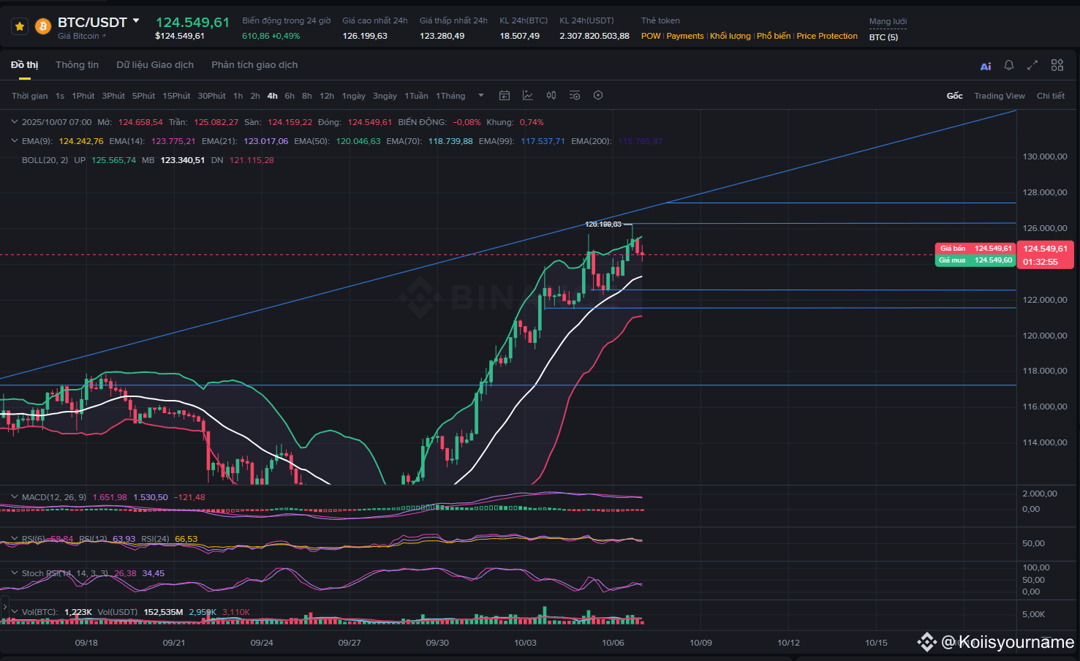Switch chart to Trading View
1080x661 pixels.
[x=1000, y=96]
